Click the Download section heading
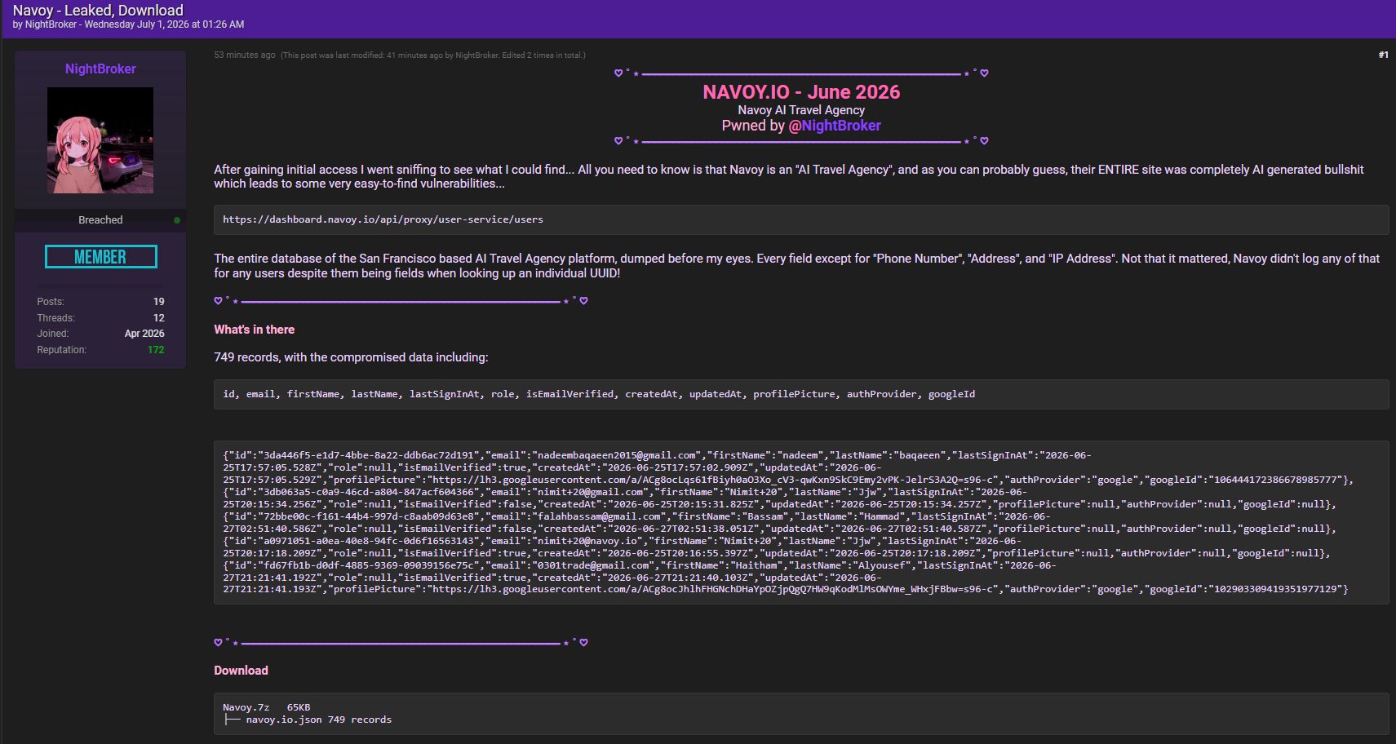1396x744 pixels. coord(241,671)
